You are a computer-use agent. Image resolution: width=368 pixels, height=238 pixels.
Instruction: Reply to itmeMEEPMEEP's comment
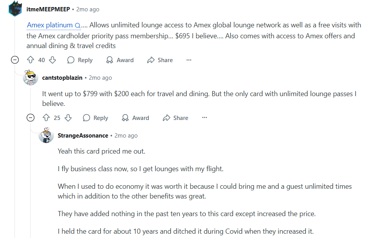[x=80, y=60]
